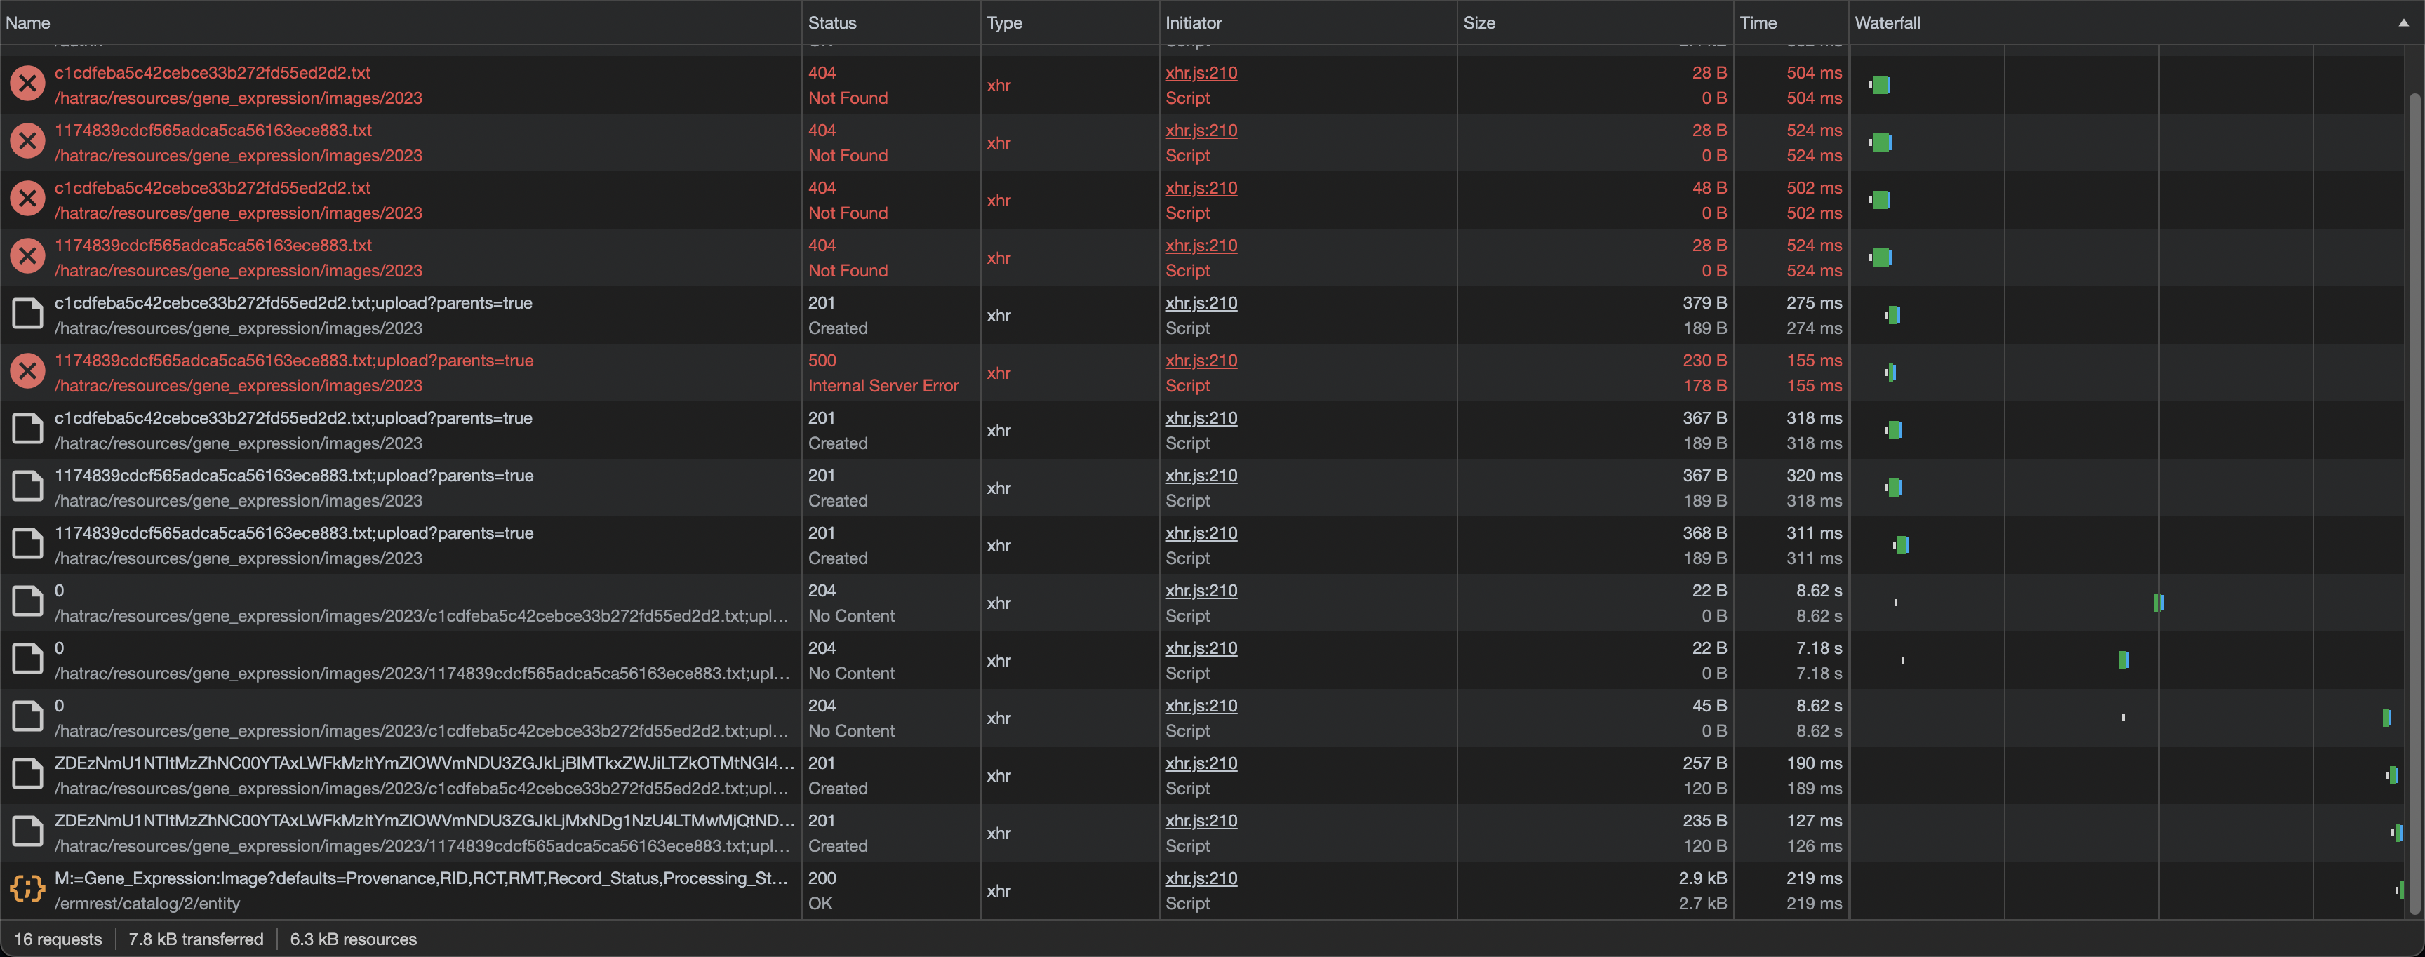Click the document icon for the ZDEzNmU1 upload request
This screenshot has height=957, width=2425.
[27, 773]
